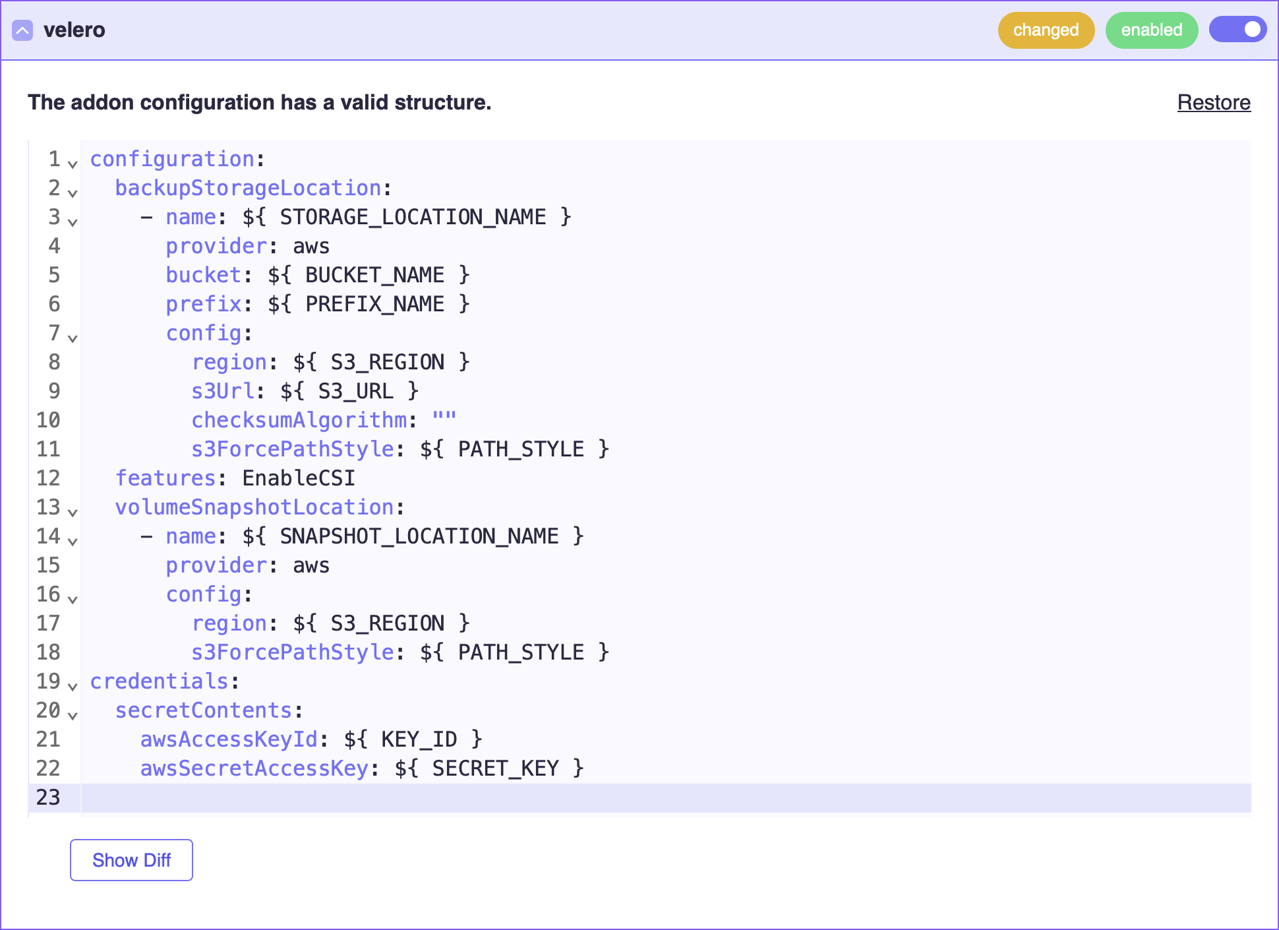Collapse the name list item at line 3

click(73, 222)
